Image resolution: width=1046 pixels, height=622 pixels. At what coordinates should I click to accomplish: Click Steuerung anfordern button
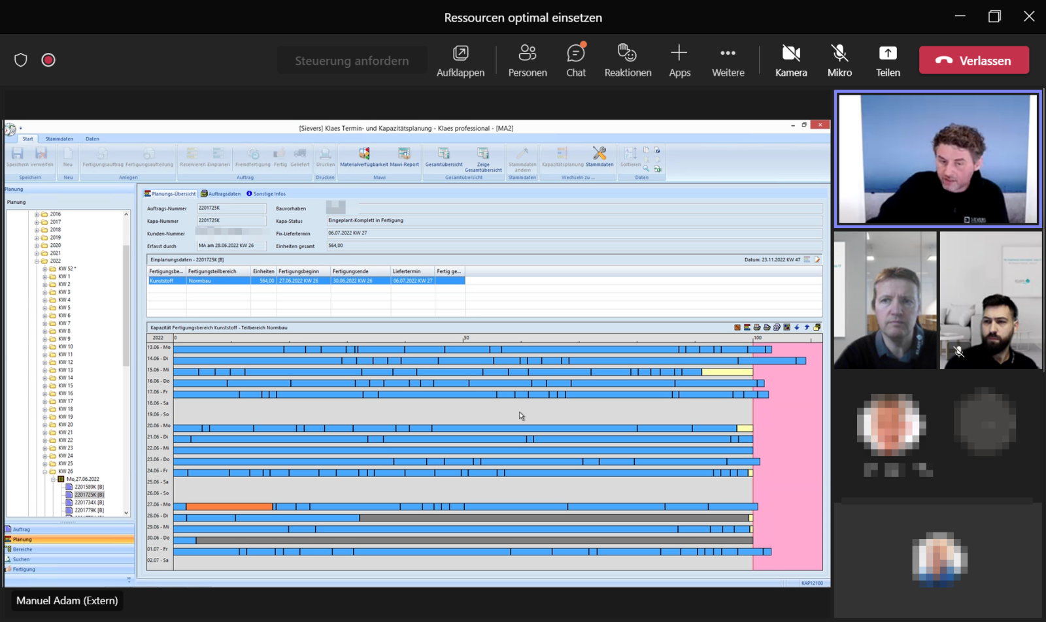352,61
